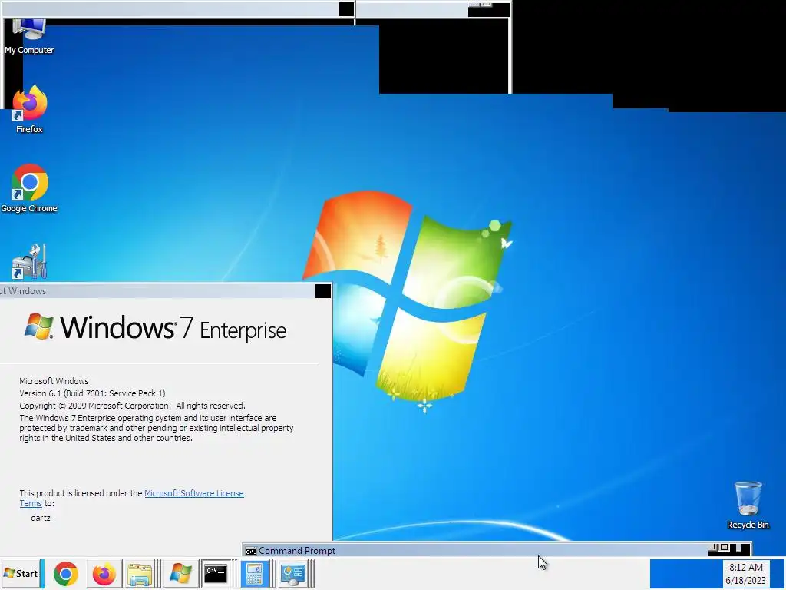Click the 'Microsoft Windows' text line

[x=54, y=381]
